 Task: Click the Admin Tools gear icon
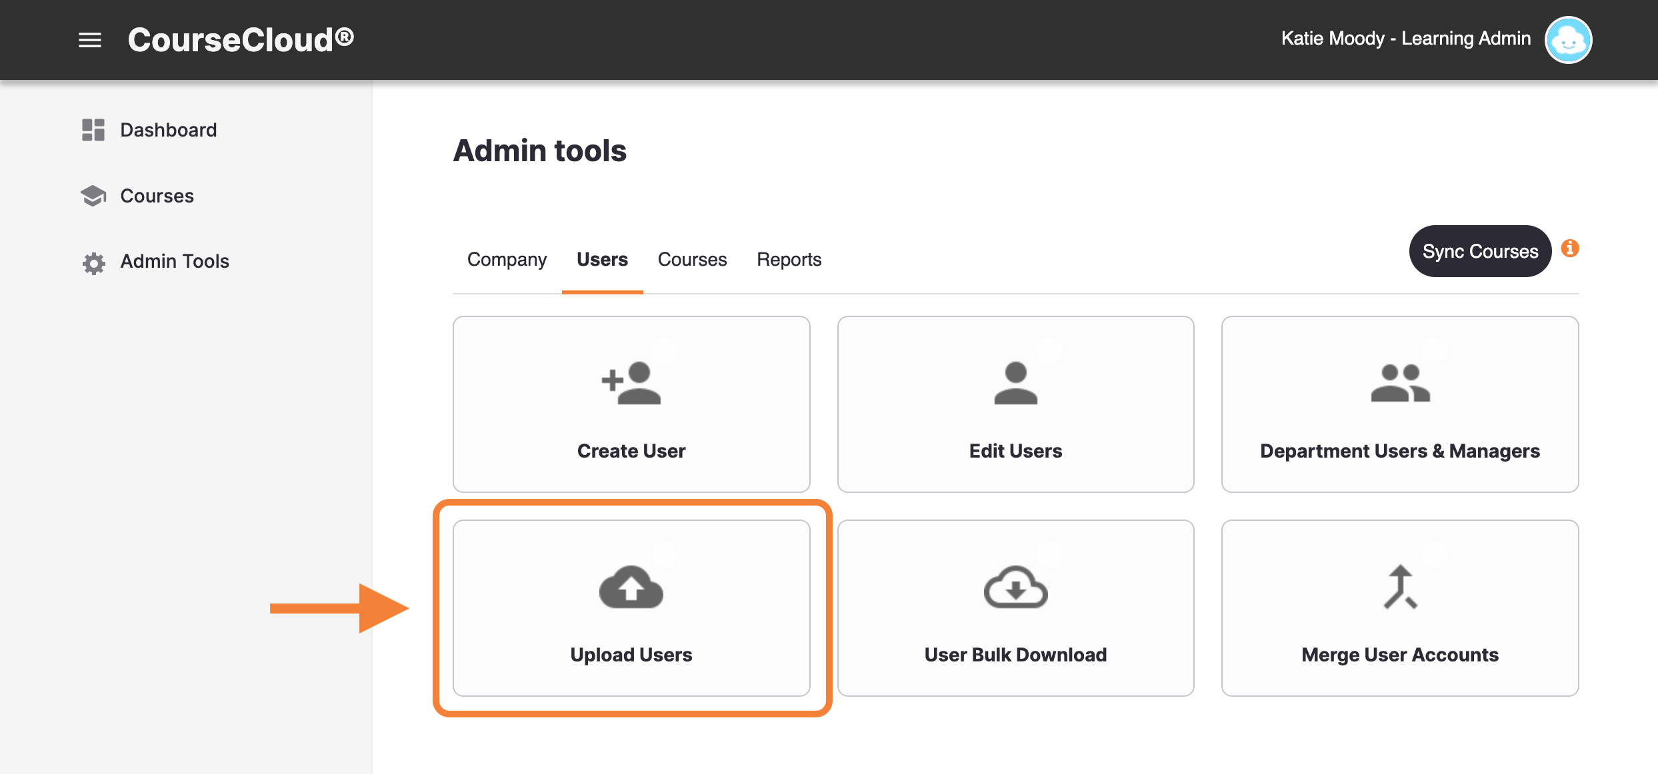93,262
